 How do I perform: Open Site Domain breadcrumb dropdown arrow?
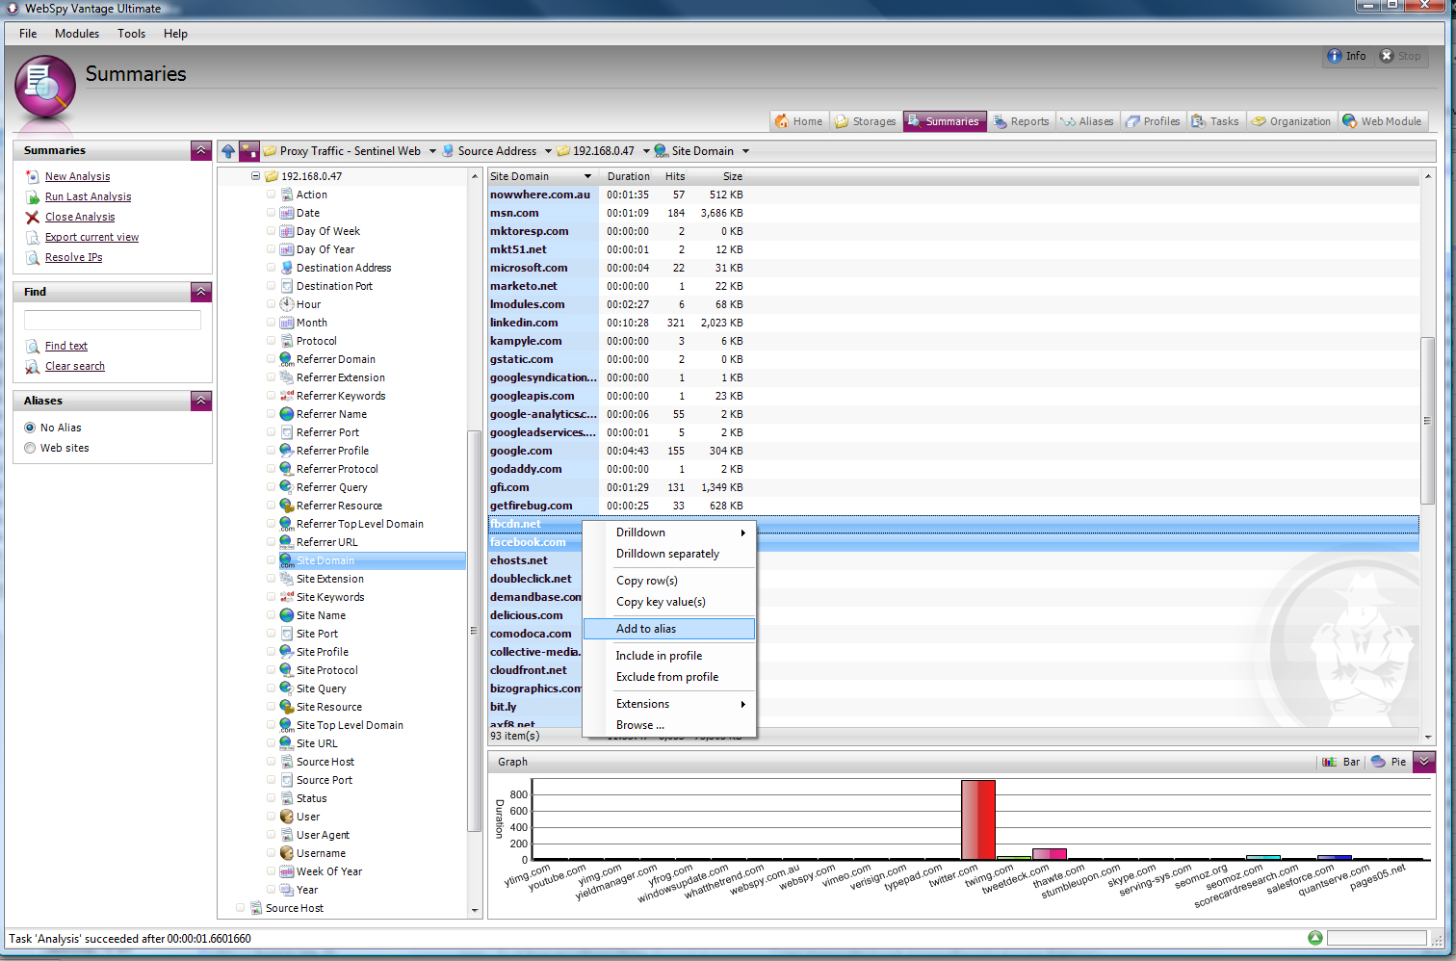745,151
